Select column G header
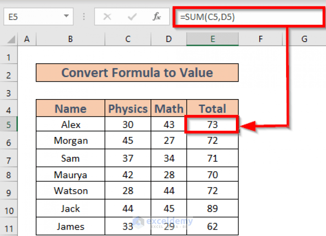The width and height of the screenshot is (326, 236). [x=304, y=39]
